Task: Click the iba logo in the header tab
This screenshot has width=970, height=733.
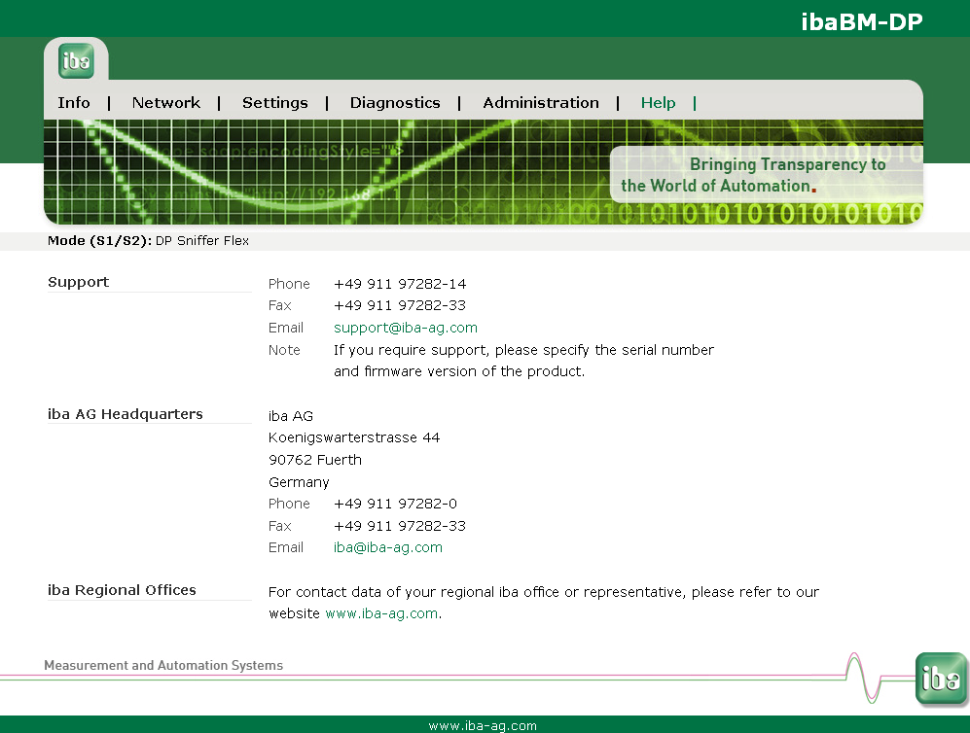Action: click(76, 60)
